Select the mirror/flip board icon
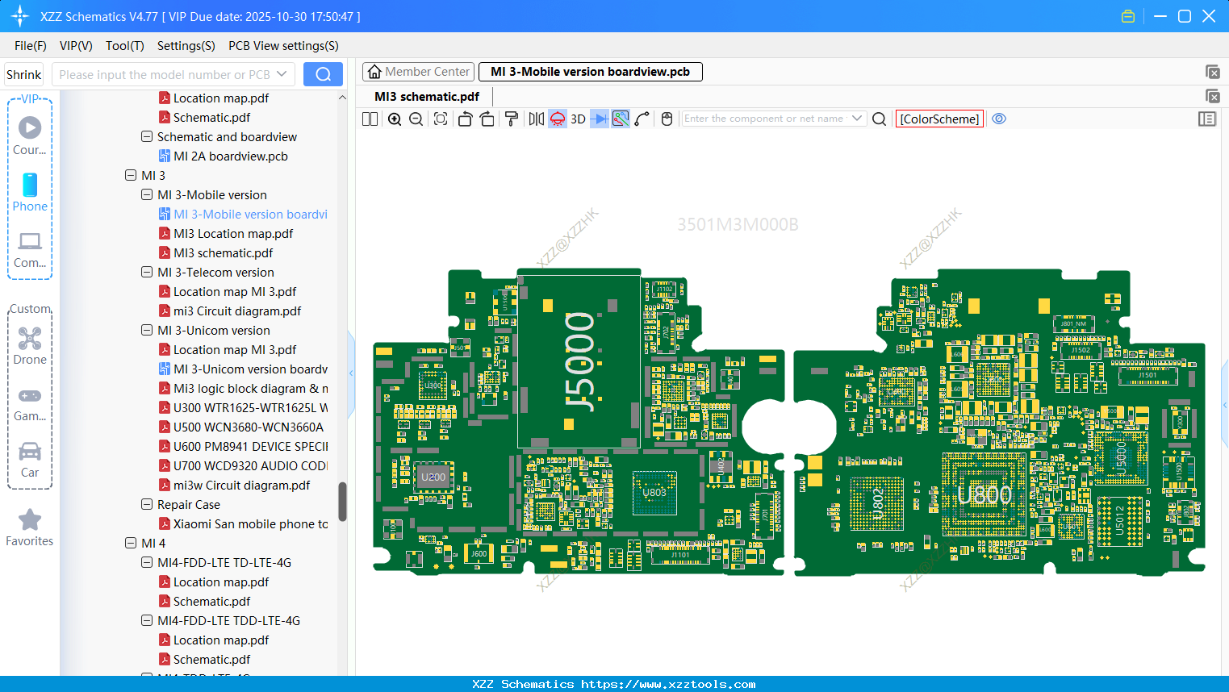The height and width of the screenshot is (692, 1229). (x=536, y=119)
